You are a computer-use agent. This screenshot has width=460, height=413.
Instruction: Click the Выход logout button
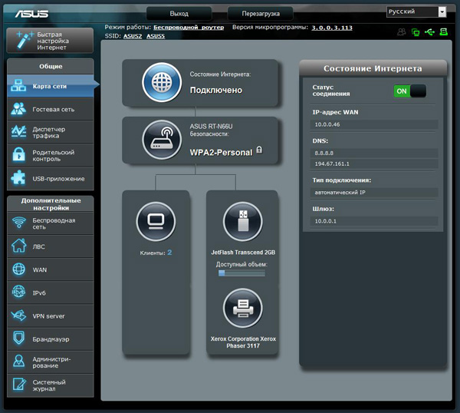pyautogui.click(x=179, y=14)
